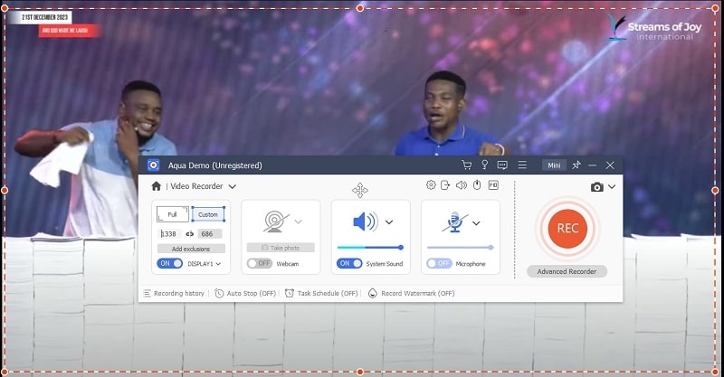This screenshot has height=377, width=724.
Task: Enable the Webcam toggle
Action: (x=259, y=263)
